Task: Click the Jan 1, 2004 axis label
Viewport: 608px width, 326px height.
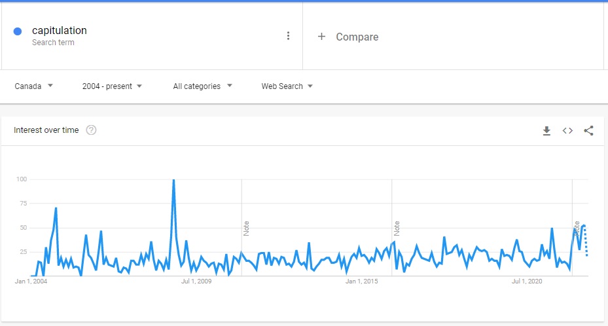Action: 31,281
